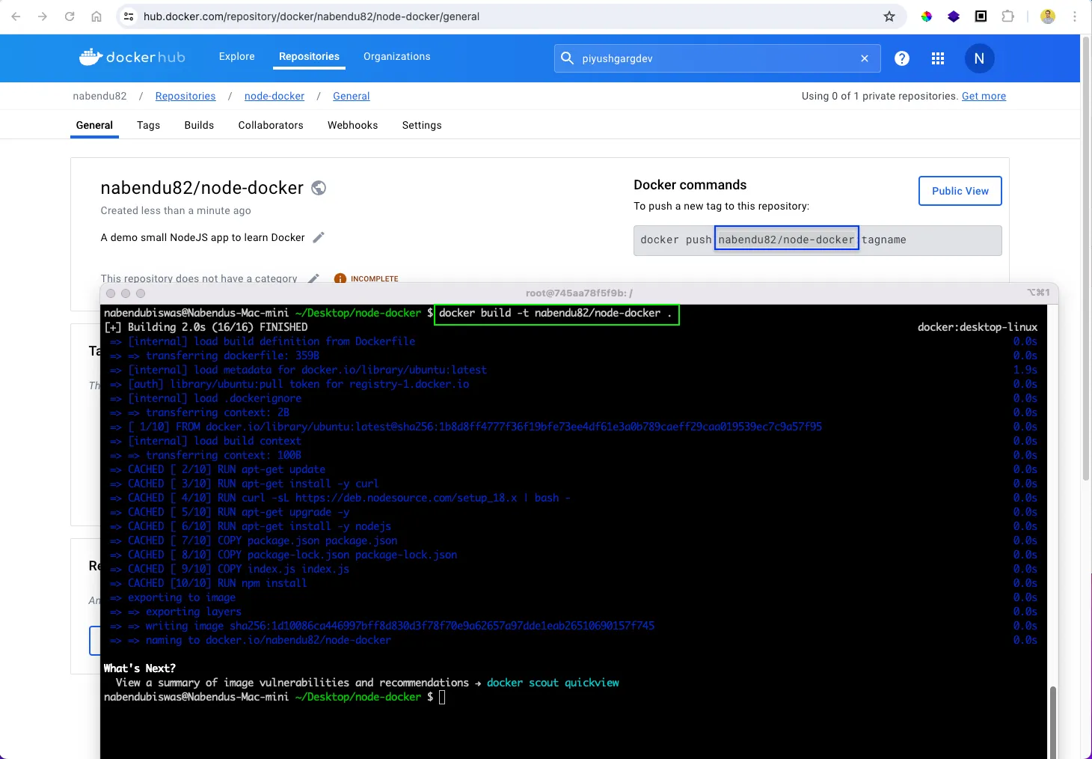Clear the piyushgargdev search text
The height and width of the screenshot is (759, 1092).
(x=865, y=58)
